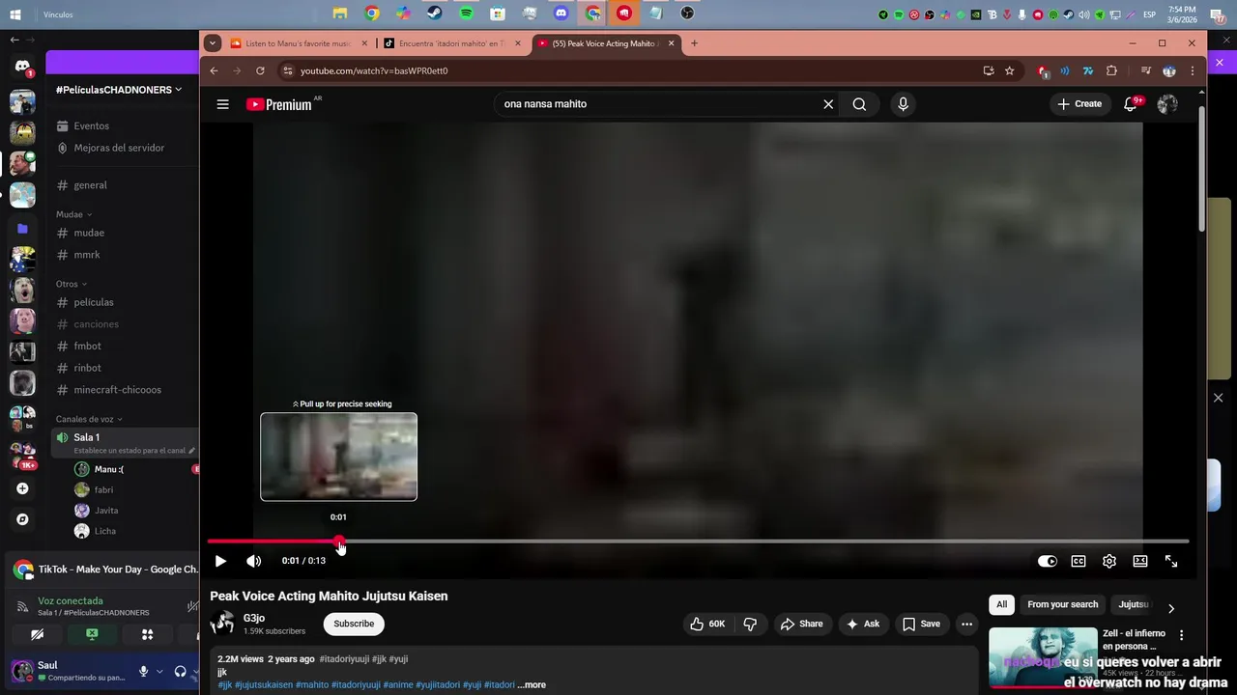Screen dimensions: 1237x695
Task: Toggle closed captions CC button
Action: [1079, 561]
